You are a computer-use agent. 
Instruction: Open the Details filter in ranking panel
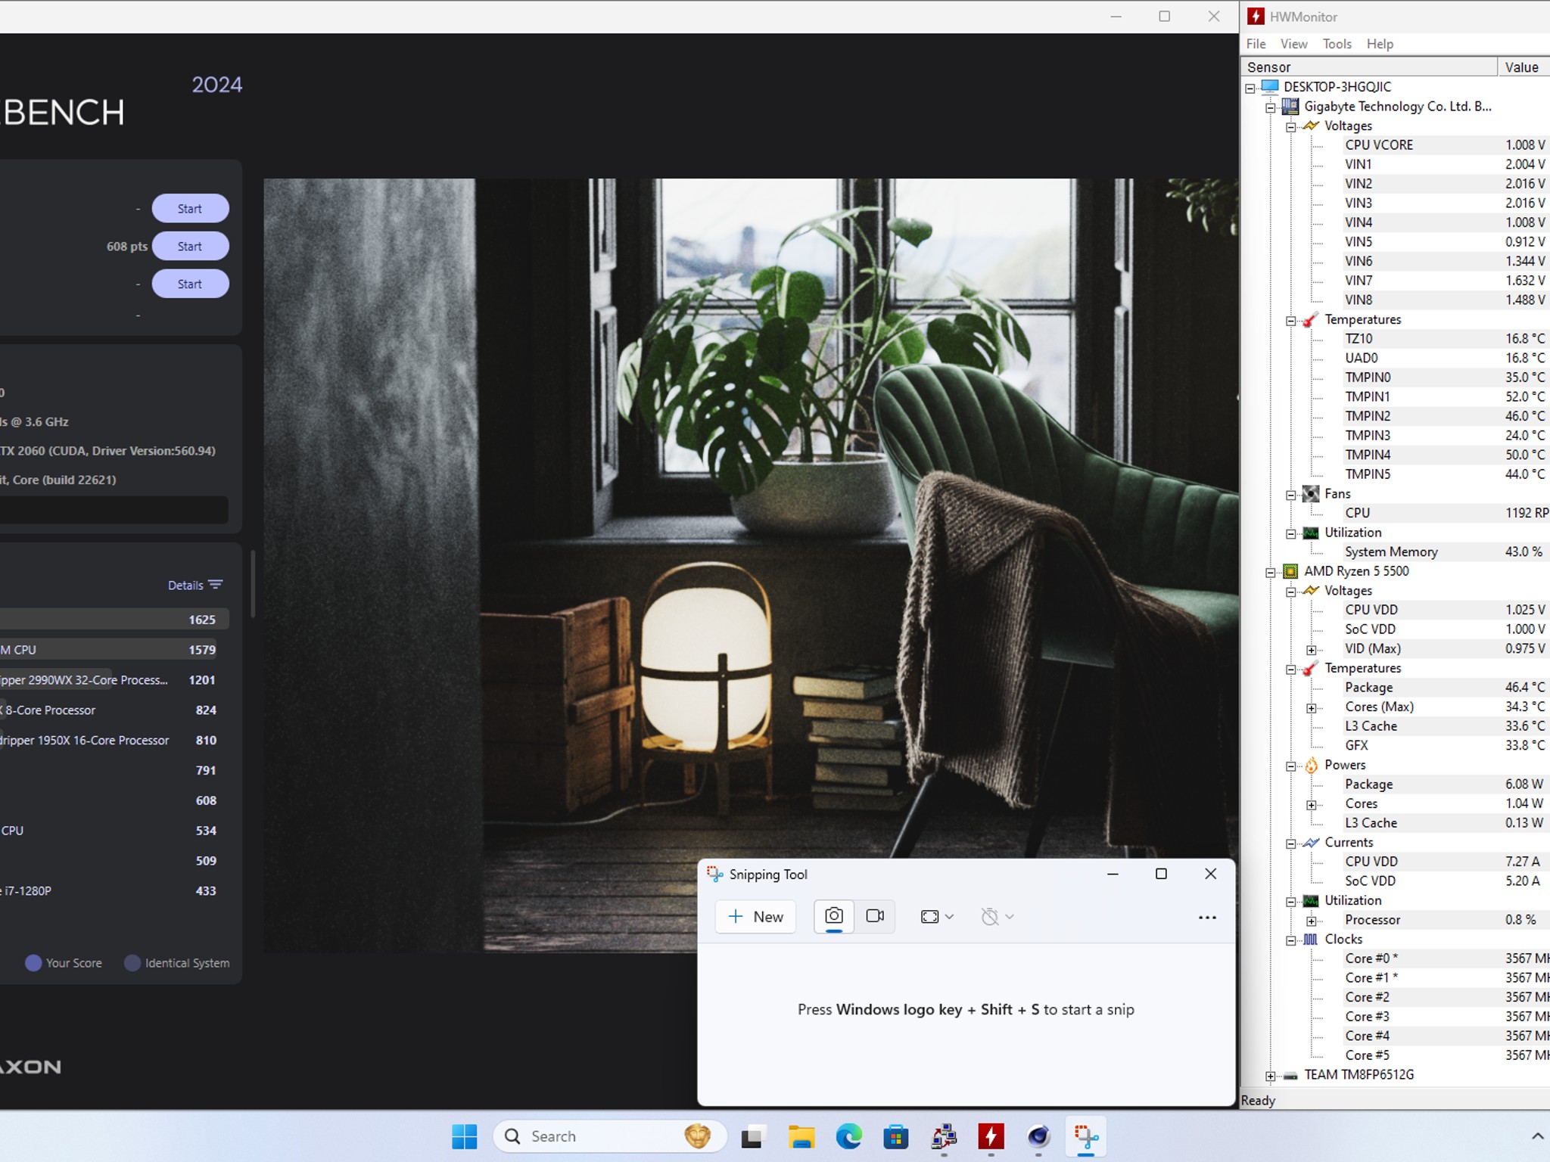[195, 585]
